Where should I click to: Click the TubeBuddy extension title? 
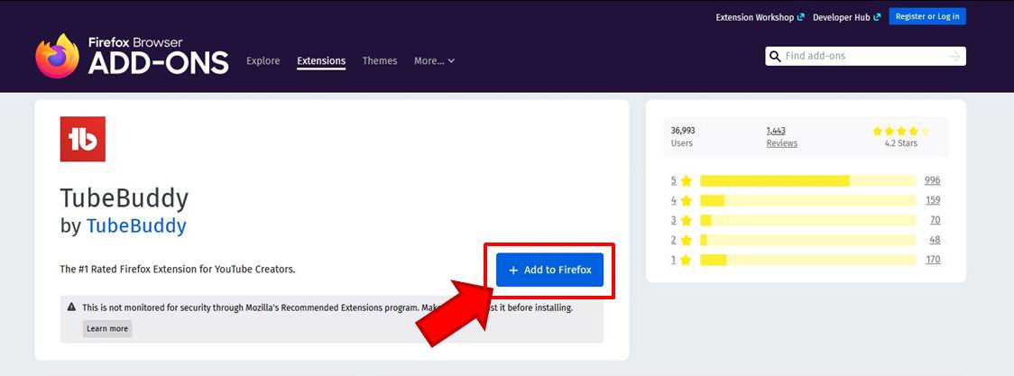[124, 198]
